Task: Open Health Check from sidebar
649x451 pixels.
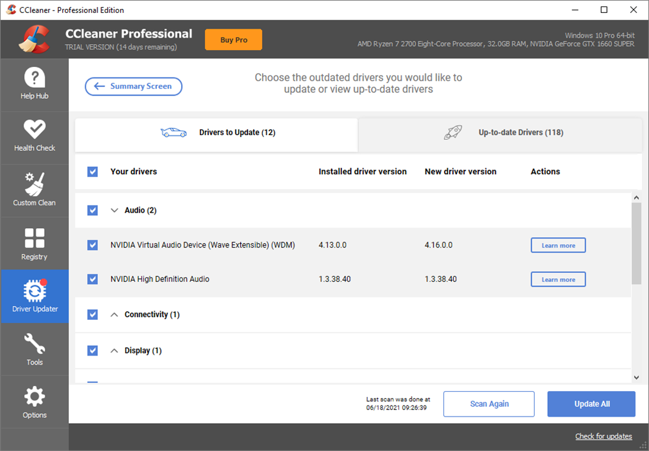Action: tap(34, 136)
